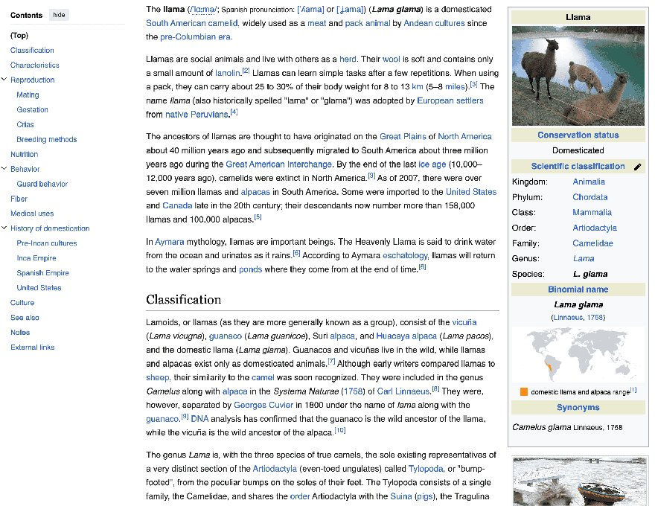The height and width of the screenshot is (506, 655).
Task: Open the boat photo thumbnail below infobox
Action: point(578,482)
